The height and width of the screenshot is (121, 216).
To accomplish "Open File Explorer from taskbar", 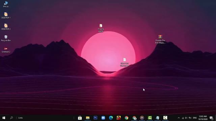I will (88, 118).
